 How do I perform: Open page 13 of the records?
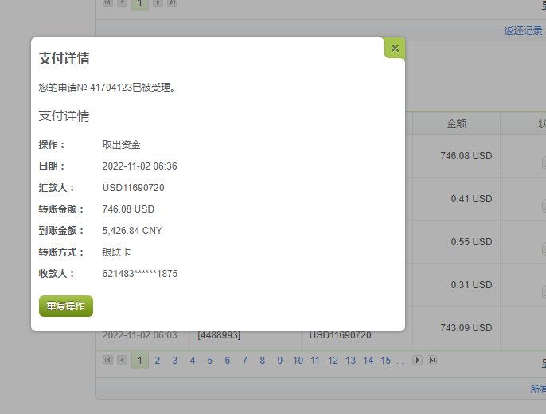point(350,361)
